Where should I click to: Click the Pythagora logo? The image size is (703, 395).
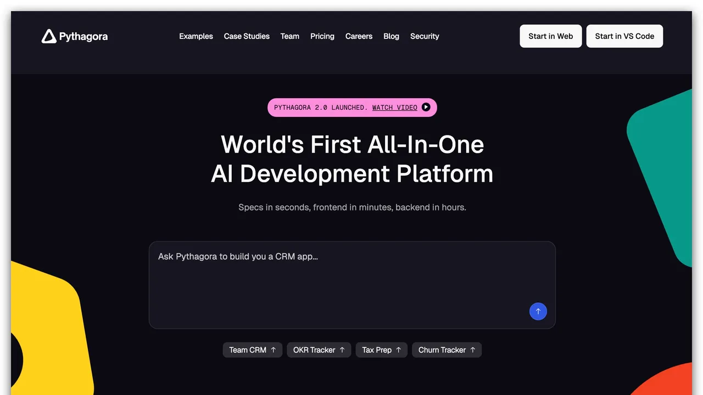75,36
